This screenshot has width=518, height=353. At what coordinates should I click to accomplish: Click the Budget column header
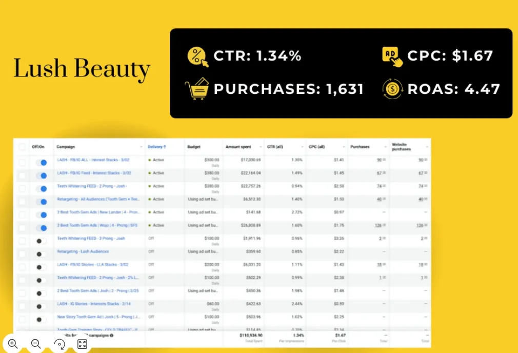point(194,147)
